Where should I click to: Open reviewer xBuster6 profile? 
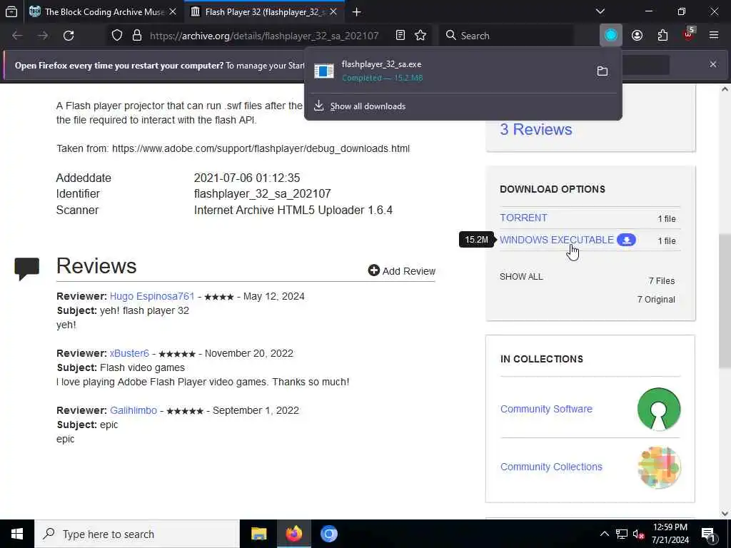129,353
